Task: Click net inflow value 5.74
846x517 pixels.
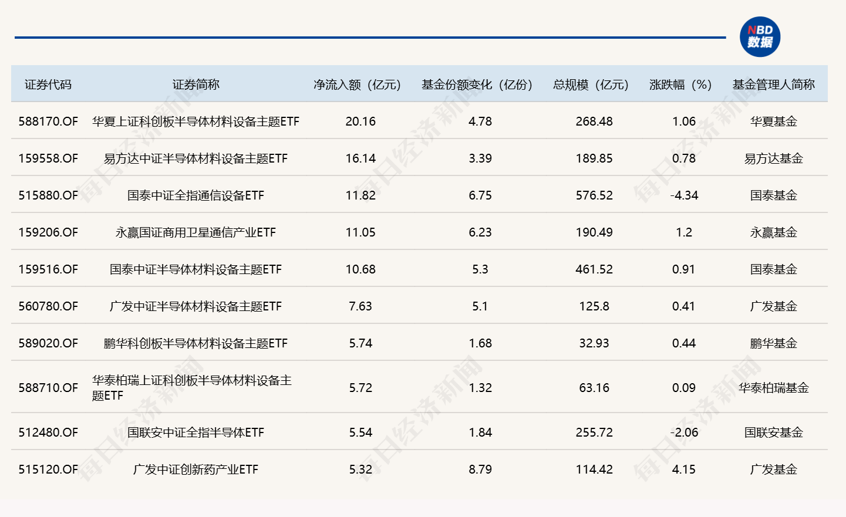Action: [x=360, y=343]
